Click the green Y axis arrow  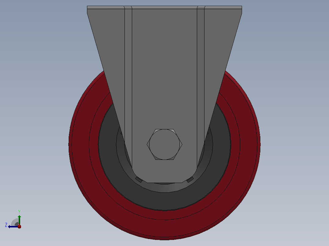(19, 220)
